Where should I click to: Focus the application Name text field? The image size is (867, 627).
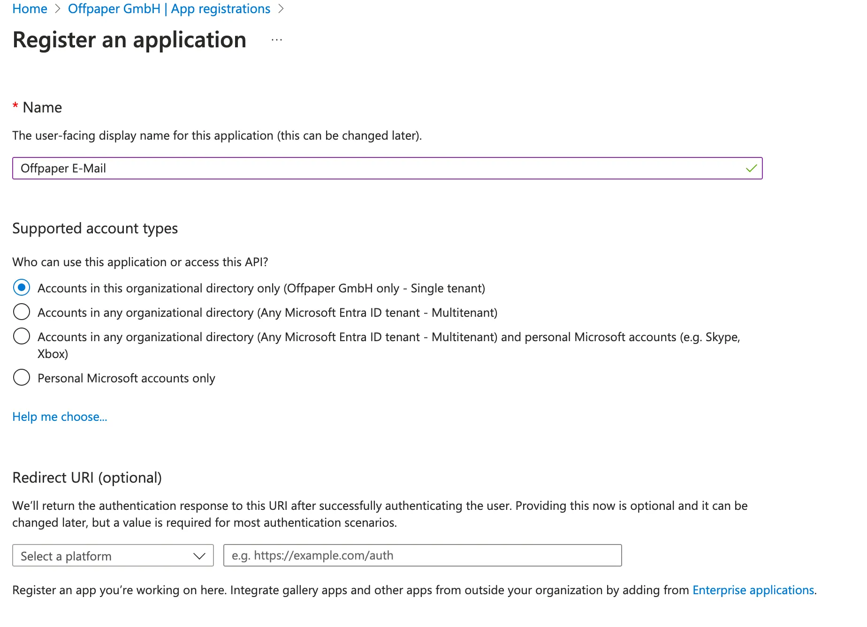tap(375, 168)
